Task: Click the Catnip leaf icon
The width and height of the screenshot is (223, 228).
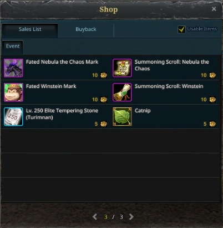Action: tap(122, 117)
